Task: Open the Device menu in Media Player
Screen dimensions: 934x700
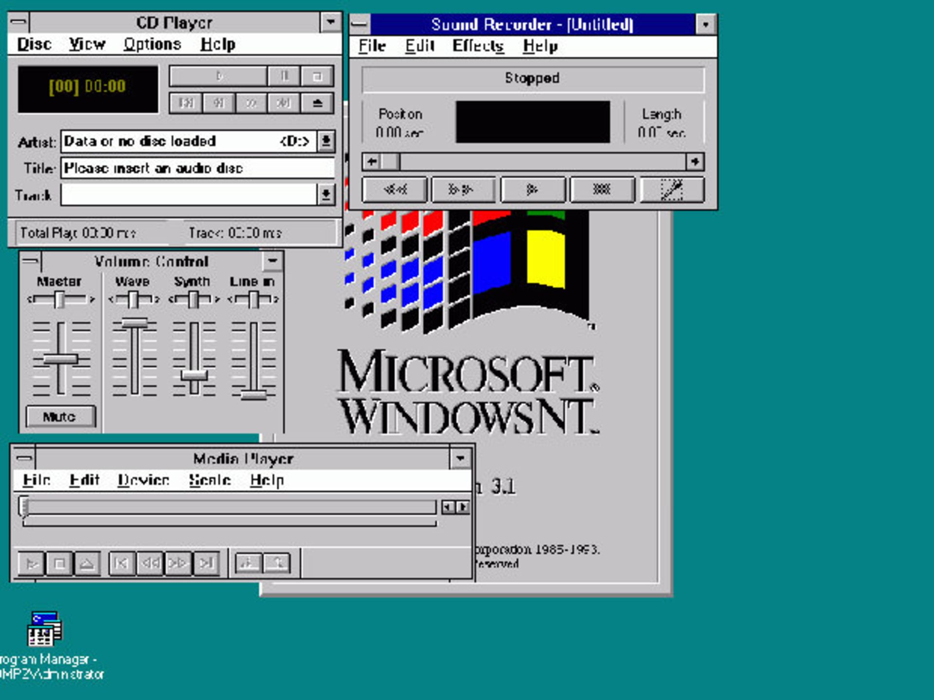Action: (143, 479)
